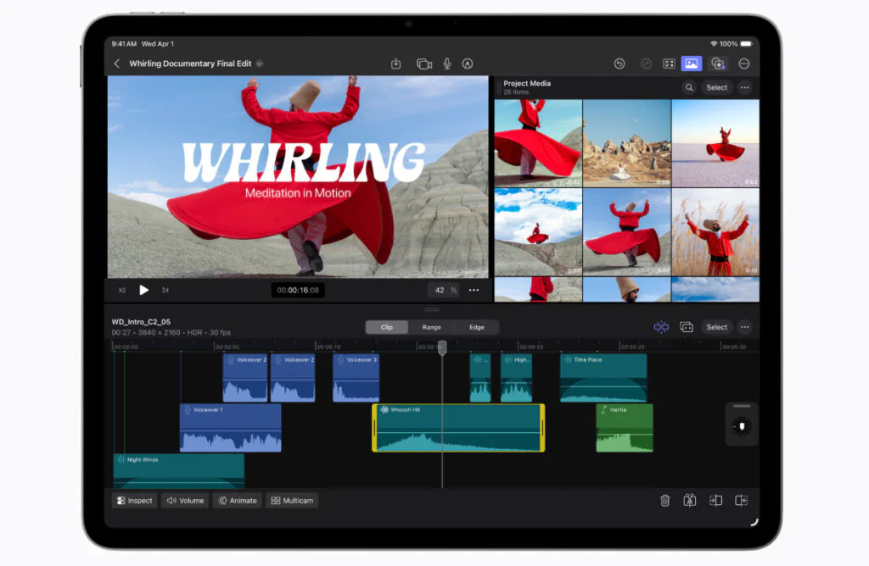Open the viewer options ellipsis menu
Viewport: 869px width, 566px height.
click(x=474, y=290)
